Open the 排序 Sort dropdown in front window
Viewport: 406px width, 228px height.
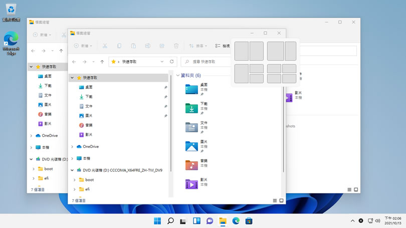tap(198, 46)
